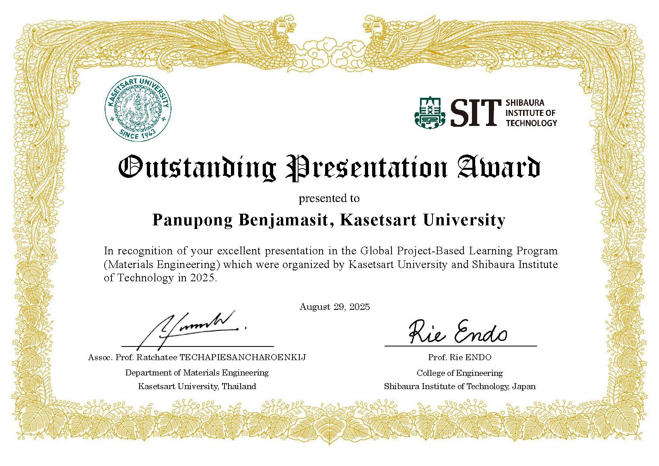The height and width of the screenshot is (466, 659).
Task: Click the College of Engineering line
Action: [460, 373]
